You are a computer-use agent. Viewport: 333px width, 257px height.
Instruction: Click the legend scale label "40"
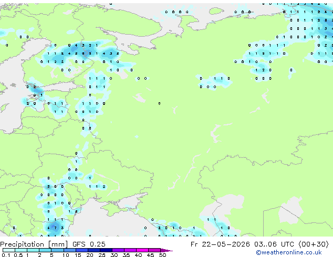coord(138,255)
